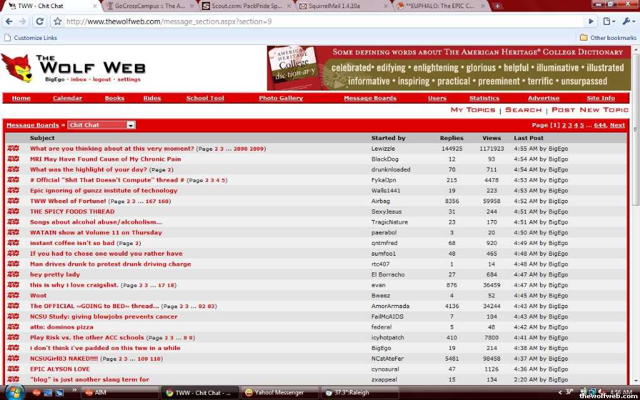The width and height of the screenshot is (640, 400).
Task: Bookmark this page with the star icon
Action: [57, 21]
